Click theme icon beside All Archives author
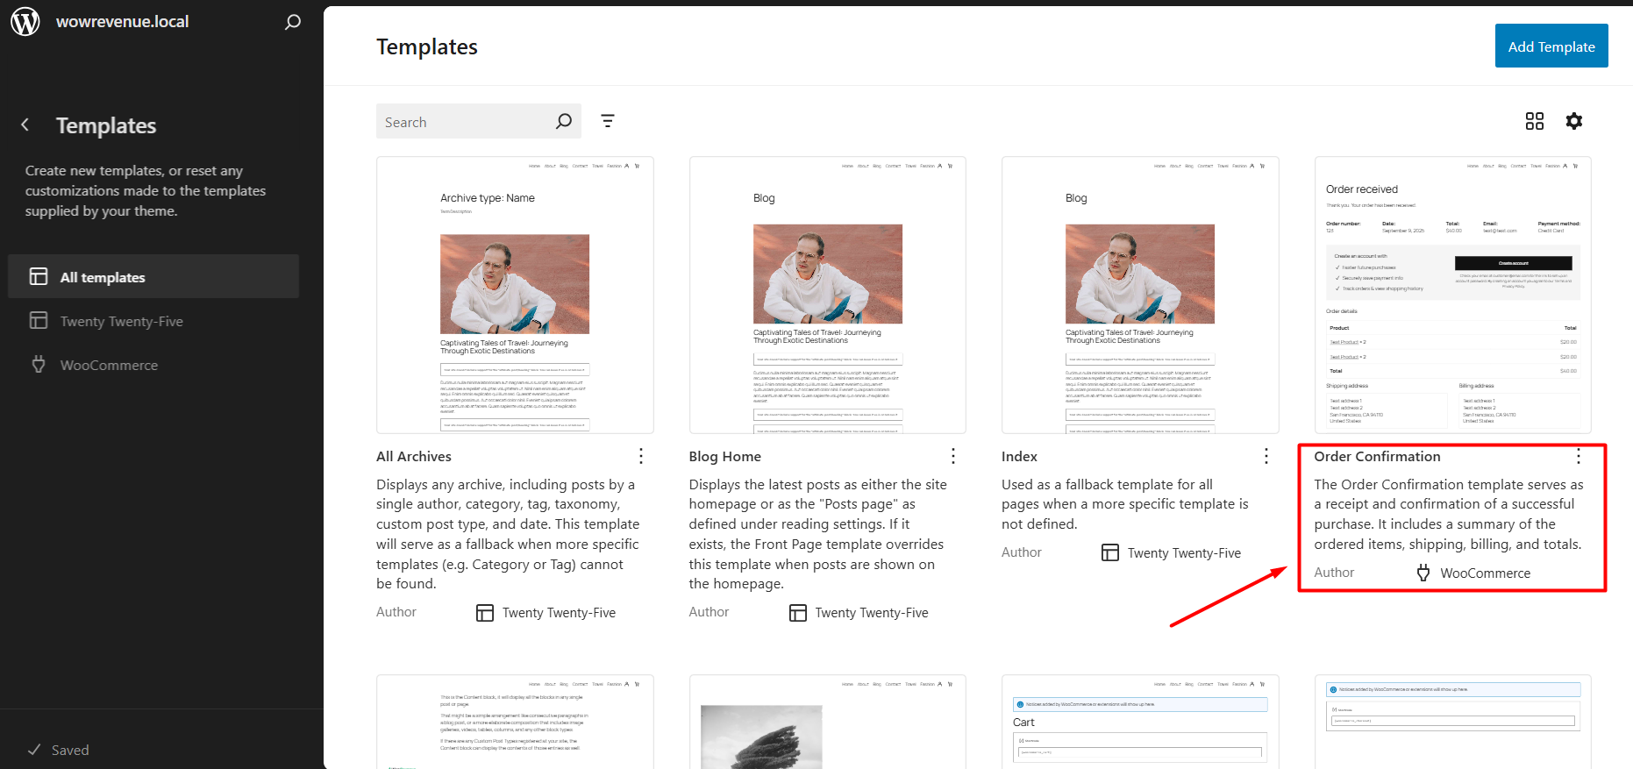Screen dimensions: 1633x769 (x=485, y=613)
